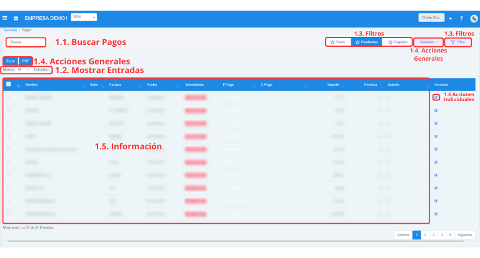Image resolution: width=480 pixels, height=258 pixels.
Task: Switch to the Pagados filter tab
Action: [397, 42]
